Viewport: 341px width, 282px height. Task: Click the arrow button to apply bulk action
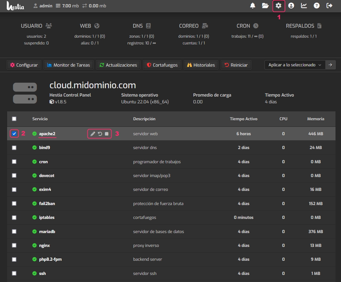(x=330, y=65)
